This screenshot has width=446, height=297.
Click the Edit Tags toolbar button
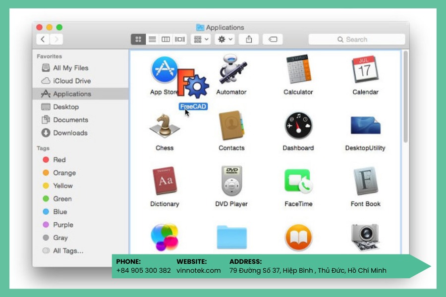[x=273, y=39]
